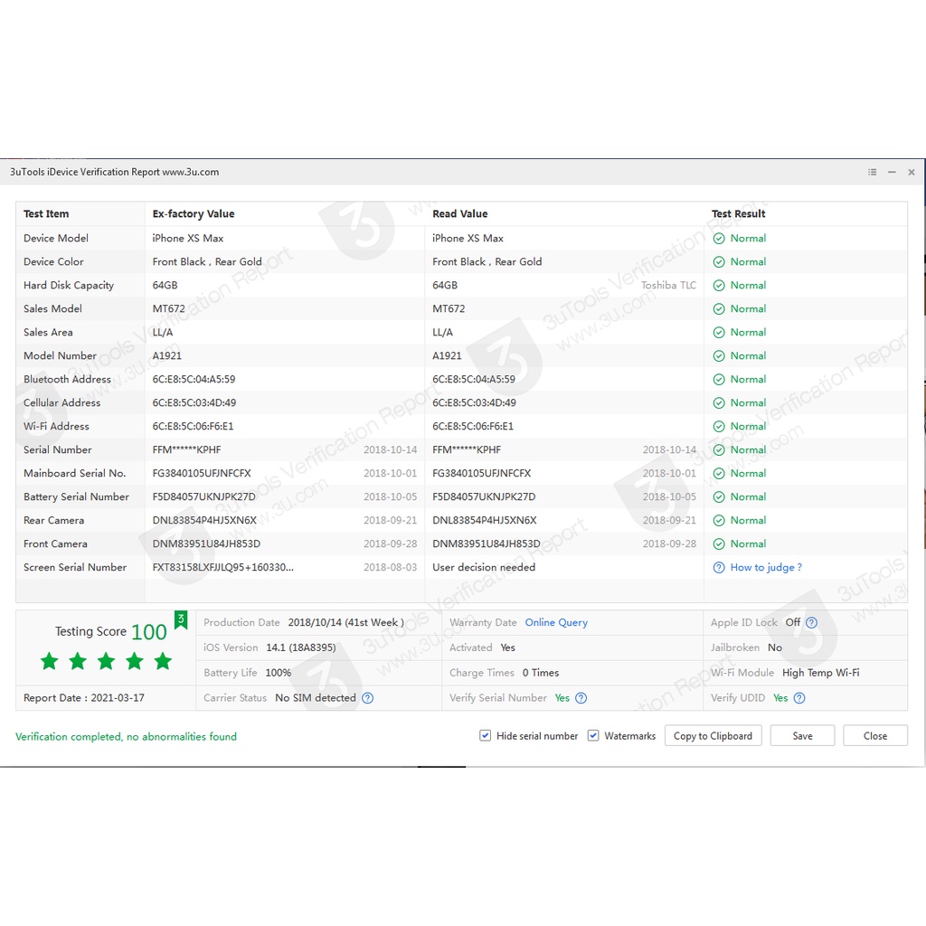Click the Test Item column header

46,213
